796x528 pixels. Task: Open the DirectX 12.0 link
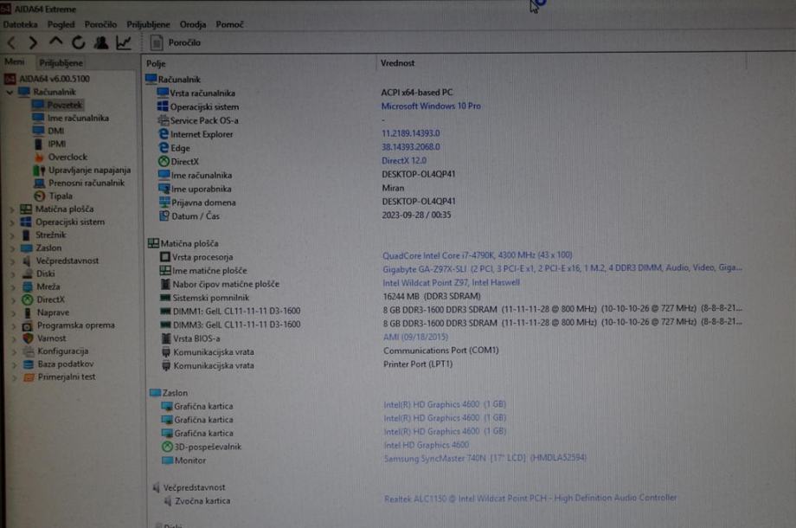404,160
